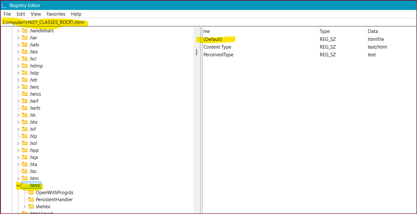Select the PerceivedType value entry
The height and width of the screenshot is (214, 417).
point(218,55)
